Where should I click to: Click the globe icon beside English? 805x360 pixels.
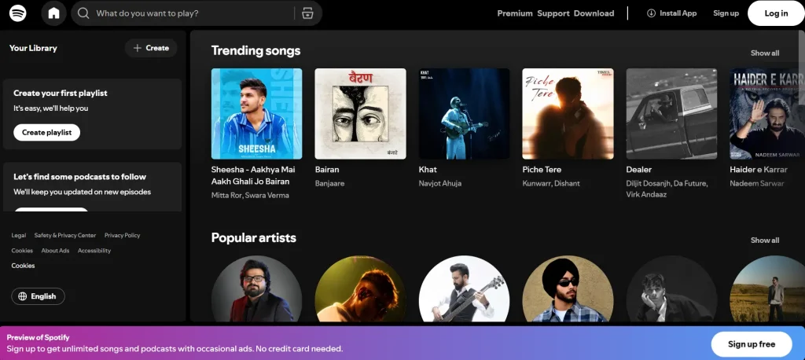(x=22, y=296)
